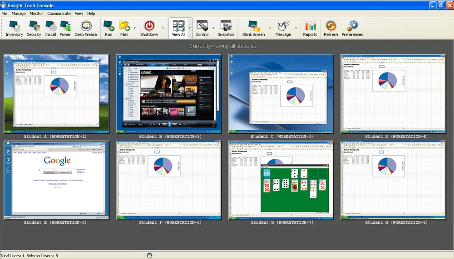Select Student E Google browser thumbnail
This screenshot has width=454, height=259.
click(x=57, y=180)
